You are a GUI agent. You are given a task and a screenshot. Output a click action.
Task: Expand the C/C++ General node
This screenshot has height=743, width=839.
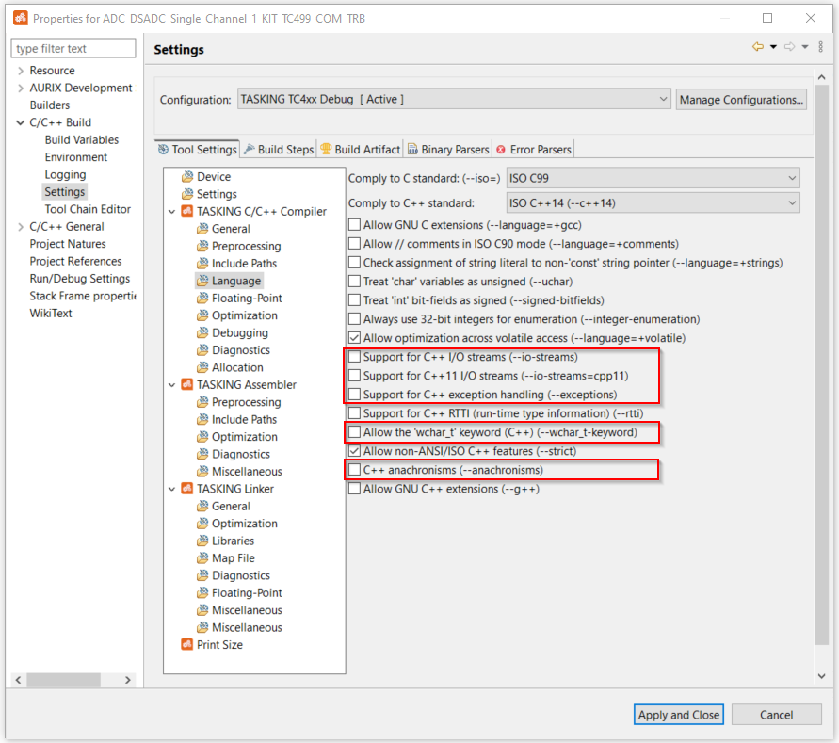pos(21,227)
